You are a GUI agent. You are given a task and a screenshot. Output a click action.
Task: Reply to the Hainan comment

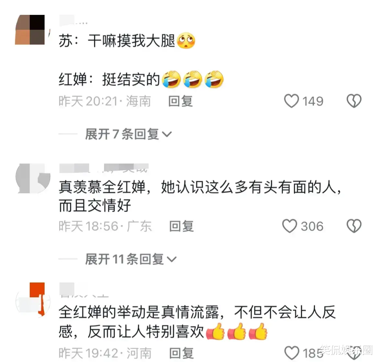[181, 101]
